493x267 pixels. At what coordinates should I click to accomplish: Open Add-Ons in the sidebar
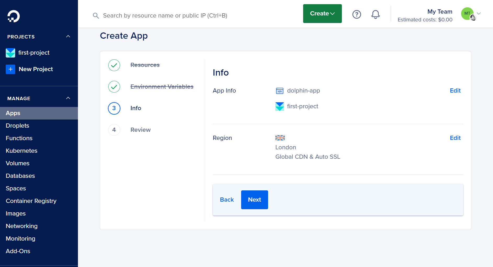tap(39, 251)
